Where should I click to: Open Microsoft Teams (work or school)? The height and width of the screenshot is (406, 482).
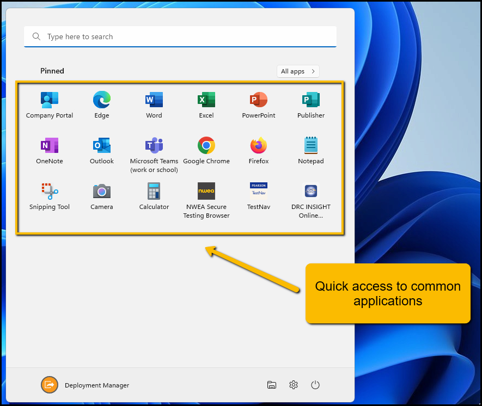point(154,155)
